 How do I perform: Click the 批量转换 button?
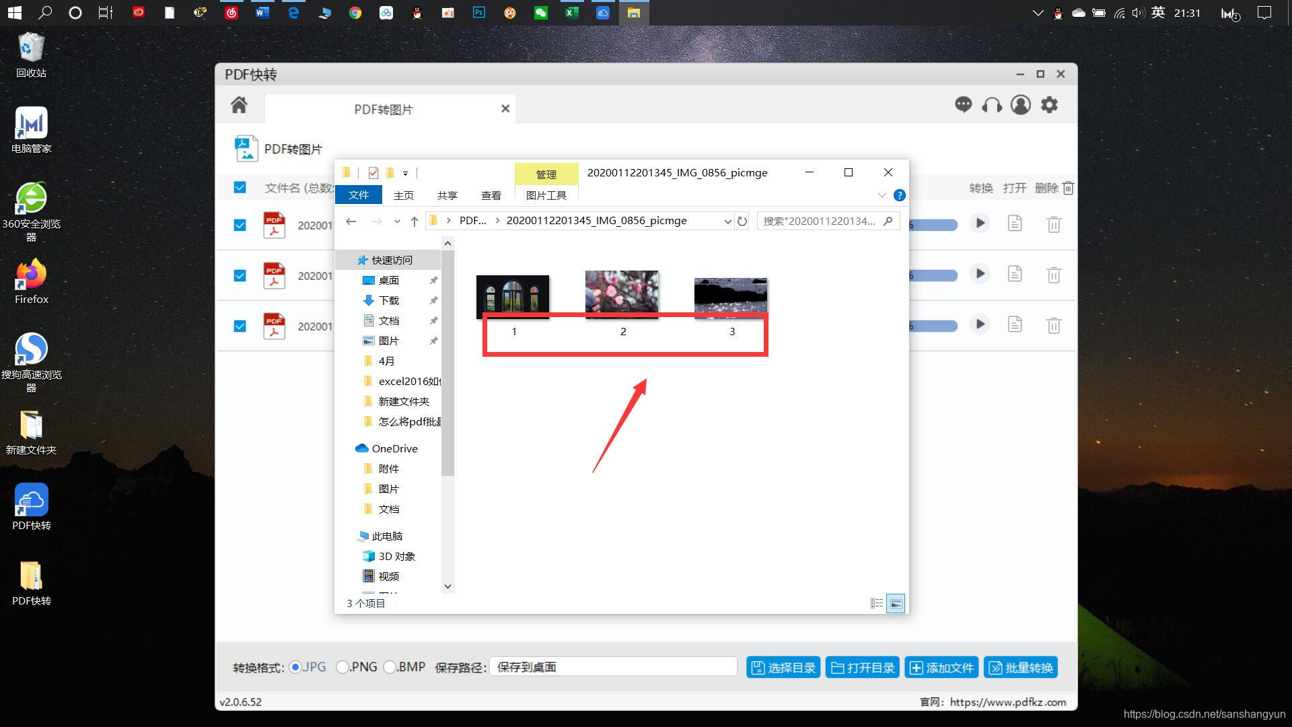click(x=1020, y=668)
